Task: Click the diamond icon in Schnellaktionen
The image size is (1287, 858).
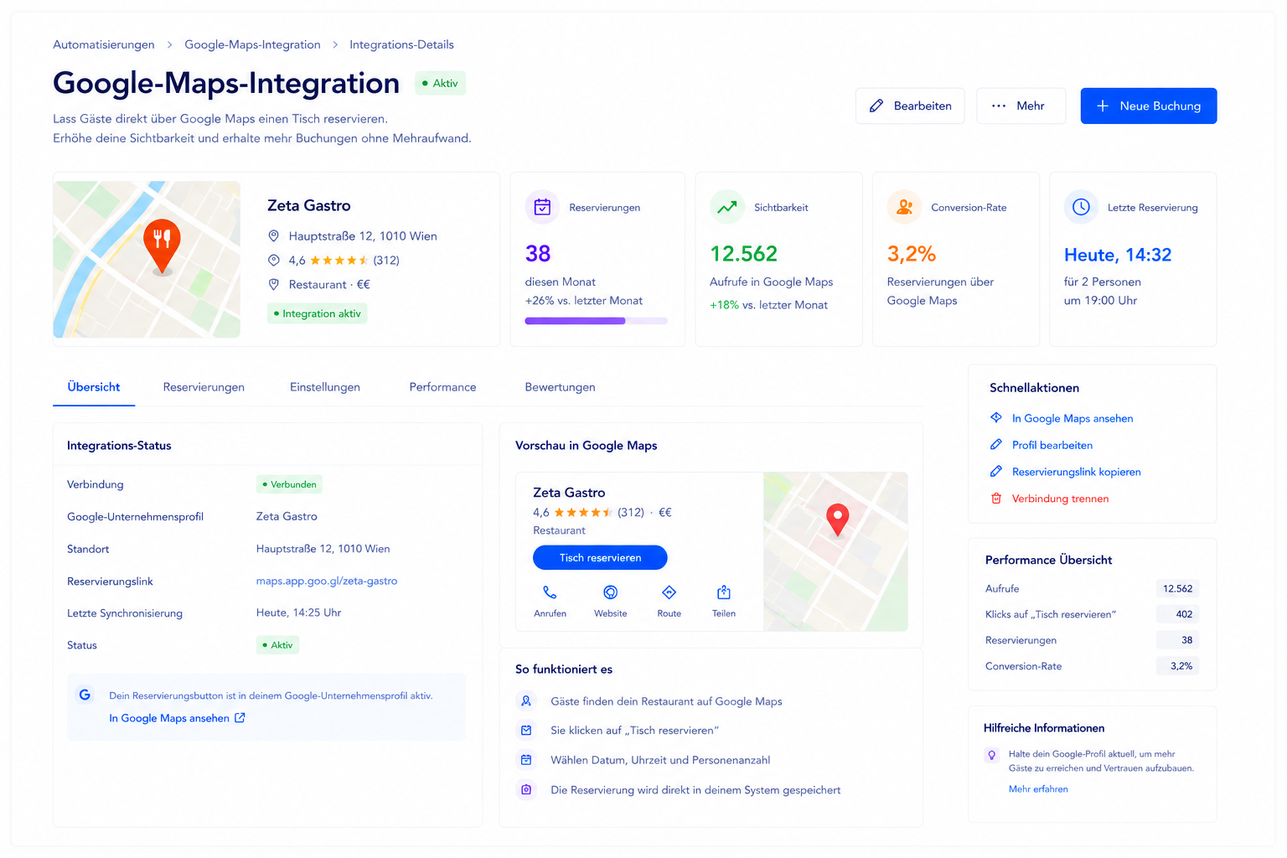Action: click(996, 417)
